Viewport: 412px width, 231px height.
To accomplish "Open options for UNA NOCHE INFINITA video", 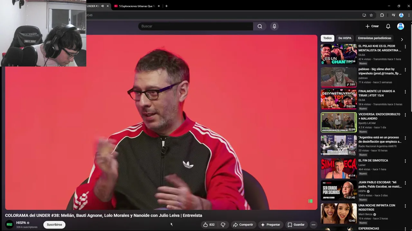I will pos(405,206).
